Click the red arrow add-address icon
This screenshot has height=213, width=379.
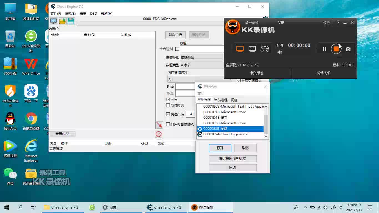159,125
